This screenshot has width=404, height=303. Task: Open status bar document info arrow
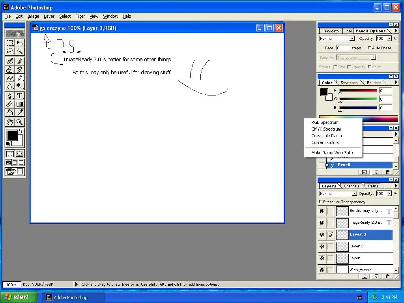(76, 284)
